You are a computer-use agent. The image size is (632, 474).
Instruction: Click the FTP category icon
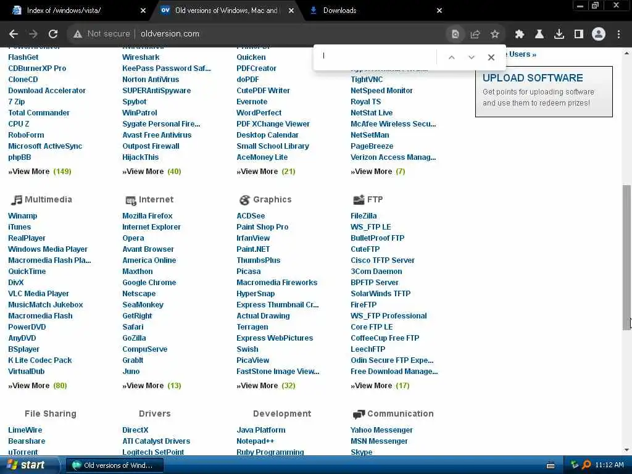[359, 199]
